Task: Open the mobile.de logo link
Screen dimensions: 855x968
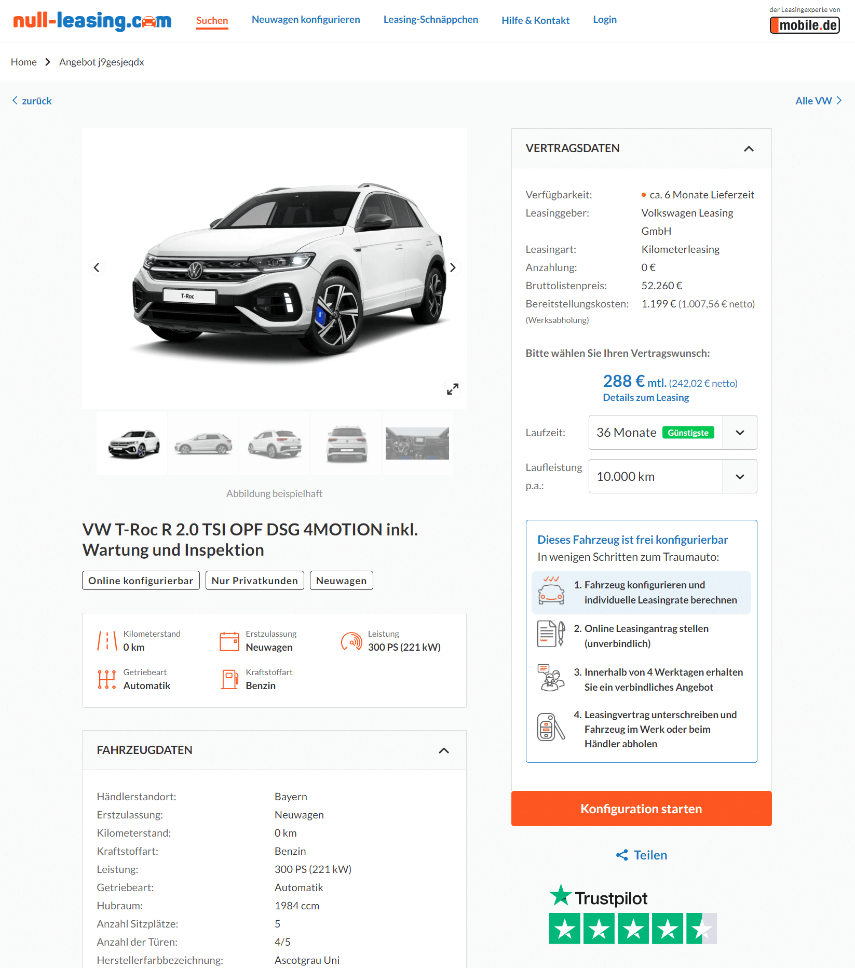Action: [x=805, y=25]
